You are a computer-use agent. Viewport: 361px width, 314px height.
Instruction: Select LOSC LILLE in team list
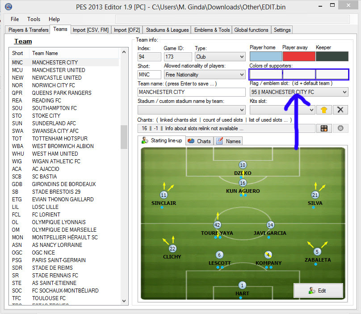(x=65, y=207)
